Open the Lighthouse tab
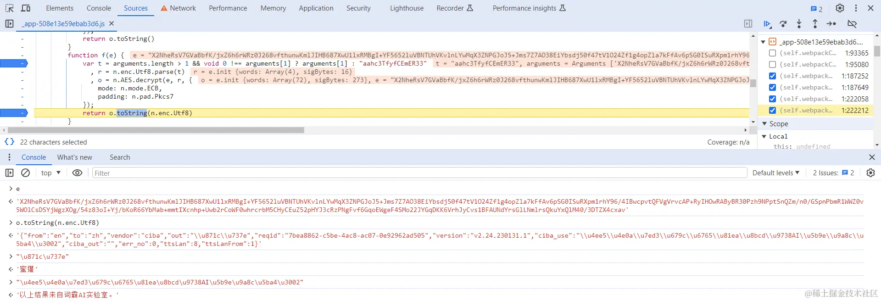This screenshot has height=301, width=881. [407, 8]
